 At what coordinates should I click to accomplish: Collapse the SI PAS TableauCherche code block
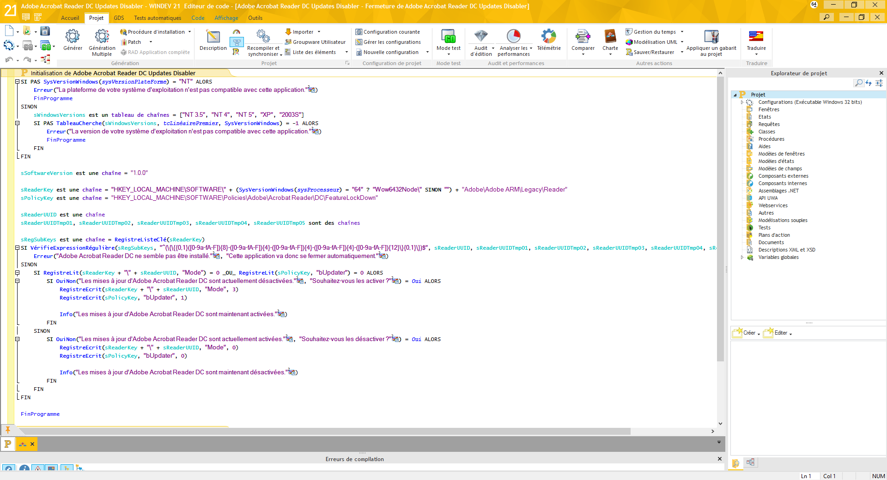(x=17, y=123)
